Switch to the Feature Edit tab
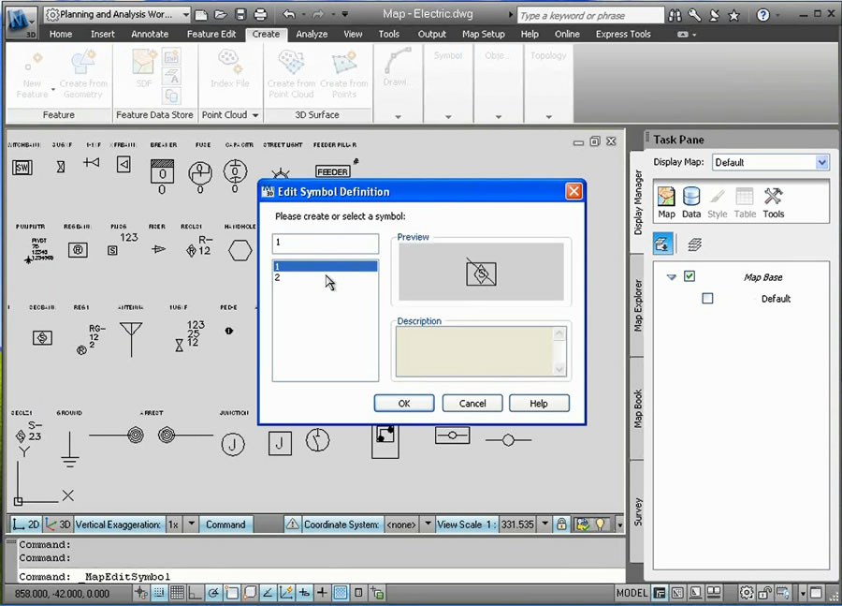 211,34
